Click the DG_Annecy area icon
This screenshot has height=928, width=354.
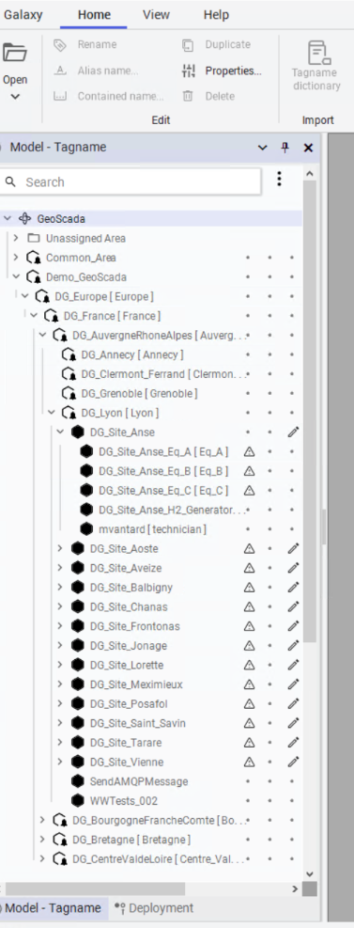(x=69, y=354)
